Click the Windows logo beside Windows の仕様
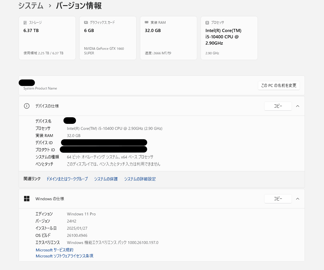The height and width of the screenshot is (270, 324). [x=27, y=199]
